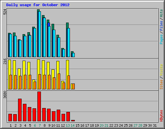The image size is (165, 129).
Task: Click the green x-axis day label '27'
Action: coord(135,125)
